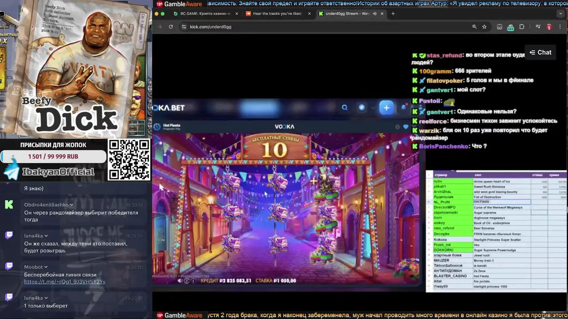568x319 pixels.
Task: Open the browser profile avatar
Action: (549, 27)
